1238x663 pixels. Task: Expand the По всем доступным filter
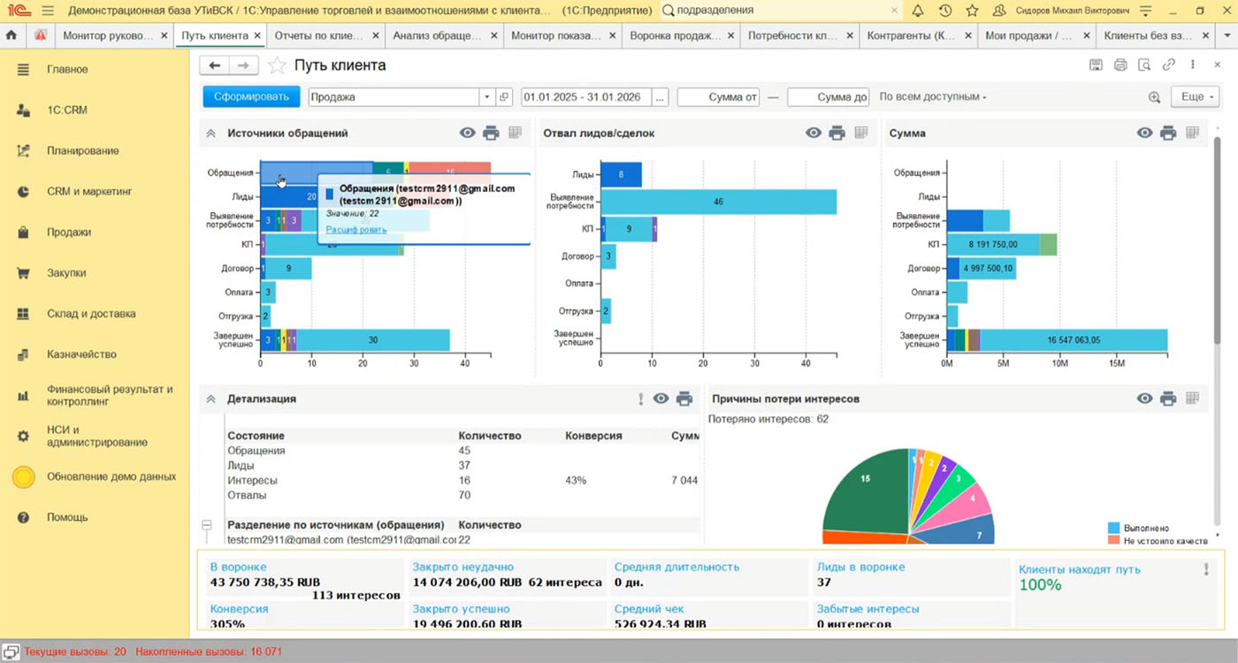(933, 97)
